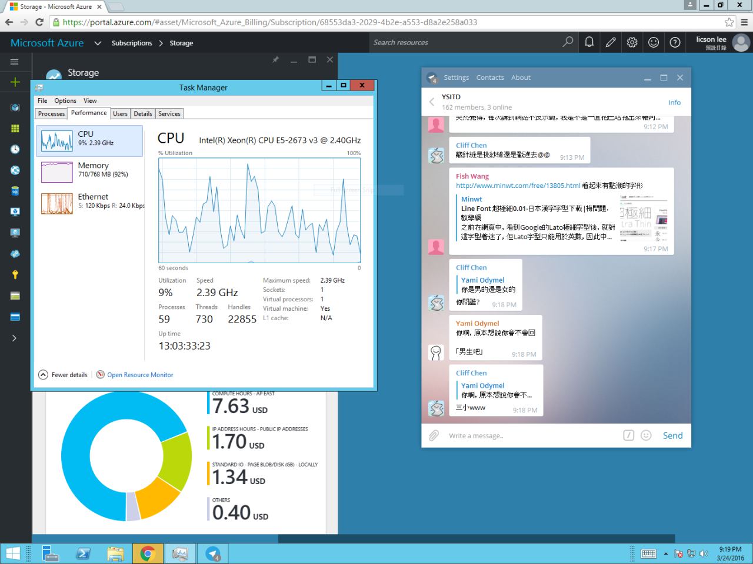Launch PowerShell from the taskbar
Screen dimensions: 753x564
(x=83, y=553)
